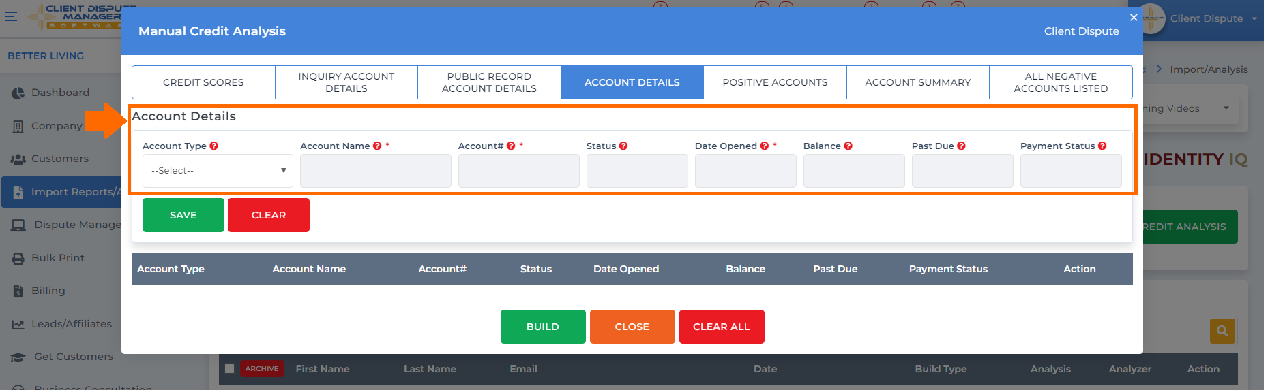Click the red CLEAR button
Screen dimensions: 1270x390
(x=269, y=215)
